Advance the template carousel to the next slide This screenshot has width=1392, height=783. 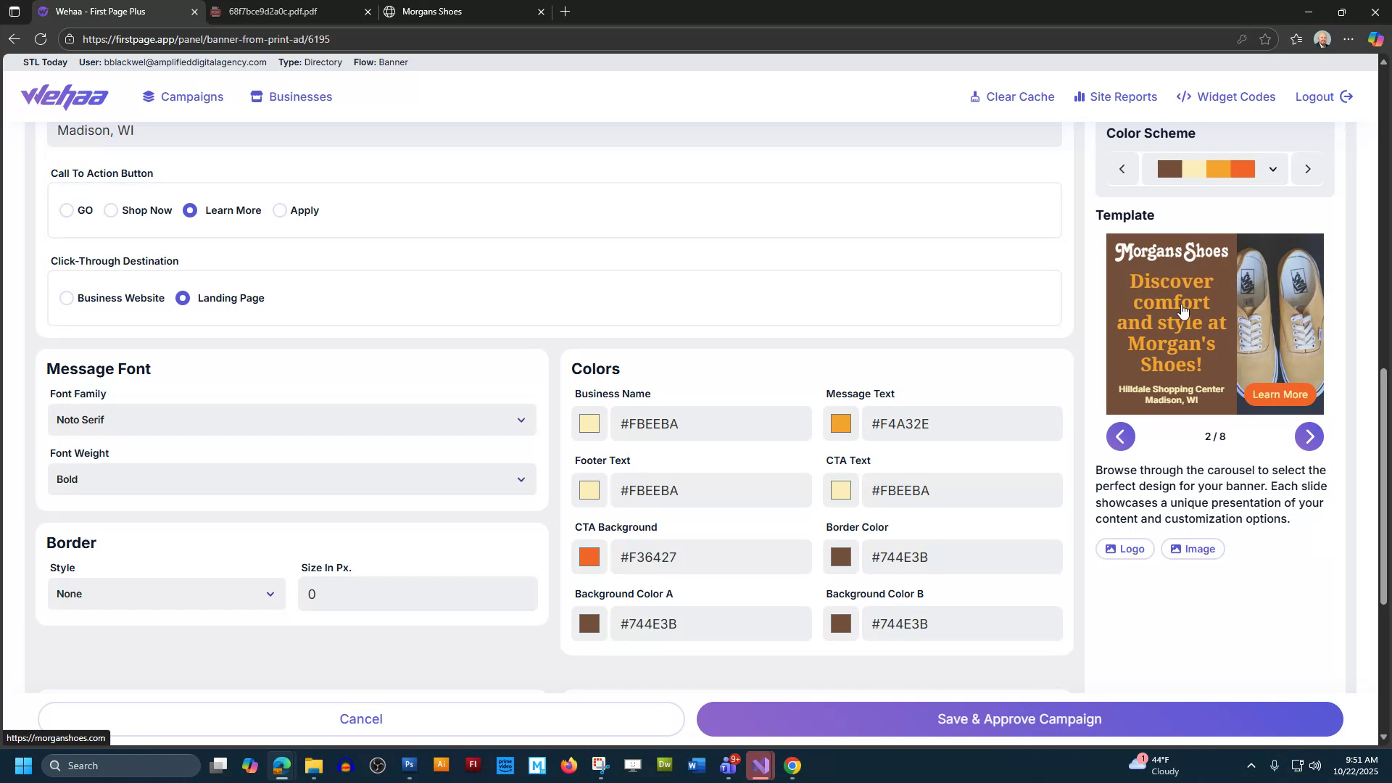(1309, 436)
